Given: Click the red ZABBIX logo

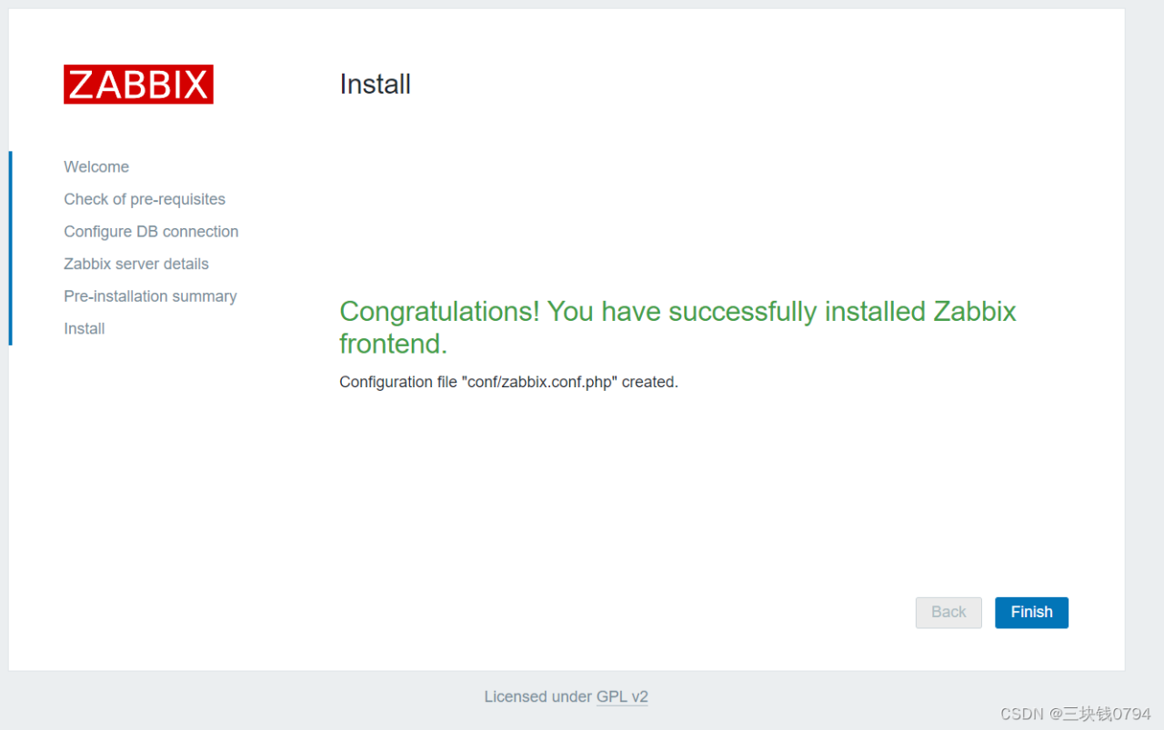Looking at the screenshot, I should coord(138,85).
